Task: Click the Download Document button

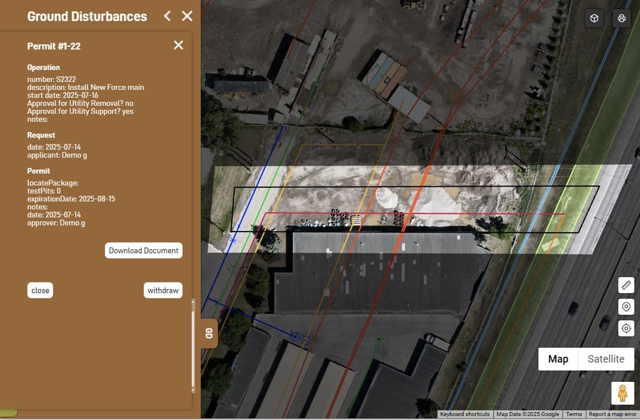Action: pos(144,250)
